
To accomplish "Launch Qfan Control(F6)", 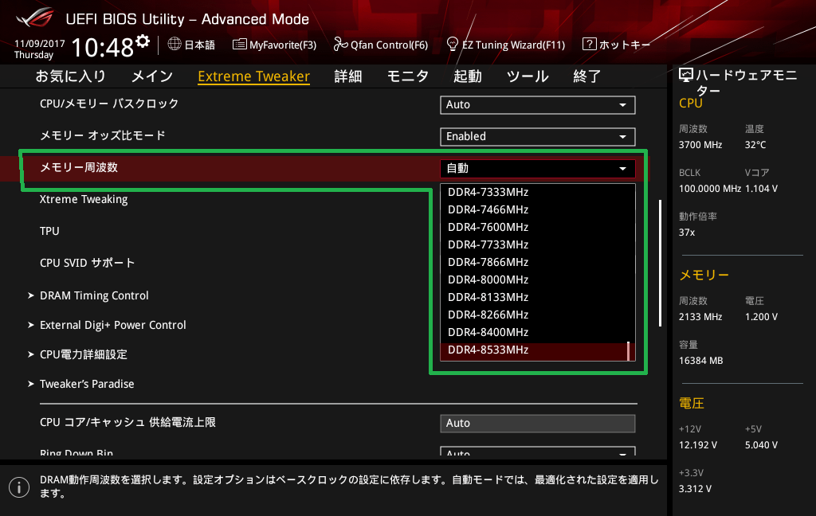I will pyautogui.click(x=380, y=45).
